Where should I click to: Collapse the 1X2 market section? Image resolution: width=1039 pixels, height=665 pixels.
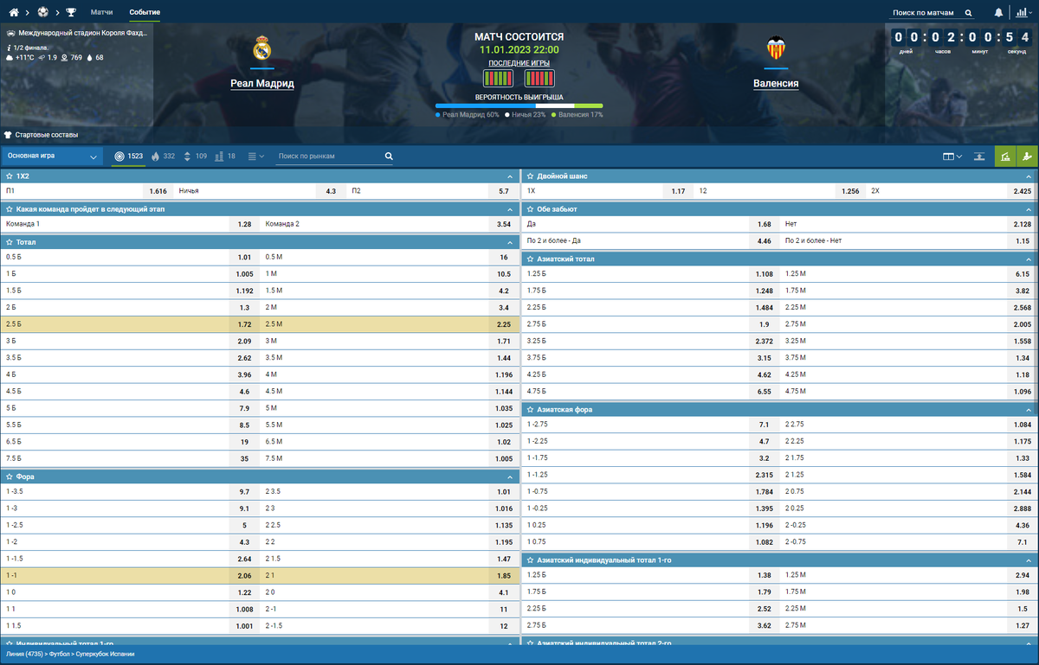pyautogui.click(x=509, y=176)
